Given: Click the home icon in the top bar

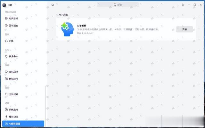Looking at the screenshot, I should 53,5.
